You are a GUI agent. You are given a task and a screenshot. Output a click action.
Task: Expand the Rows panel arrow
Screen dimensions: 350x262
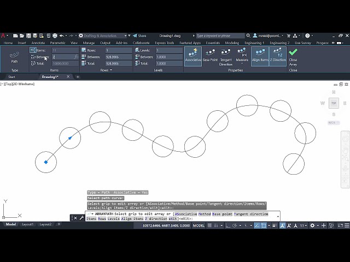(x=111, y=70)
